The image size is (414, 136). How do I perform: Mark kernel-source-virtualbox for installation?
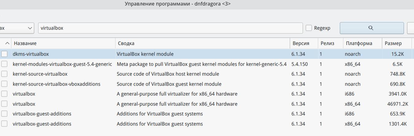(x=4, y=74)
